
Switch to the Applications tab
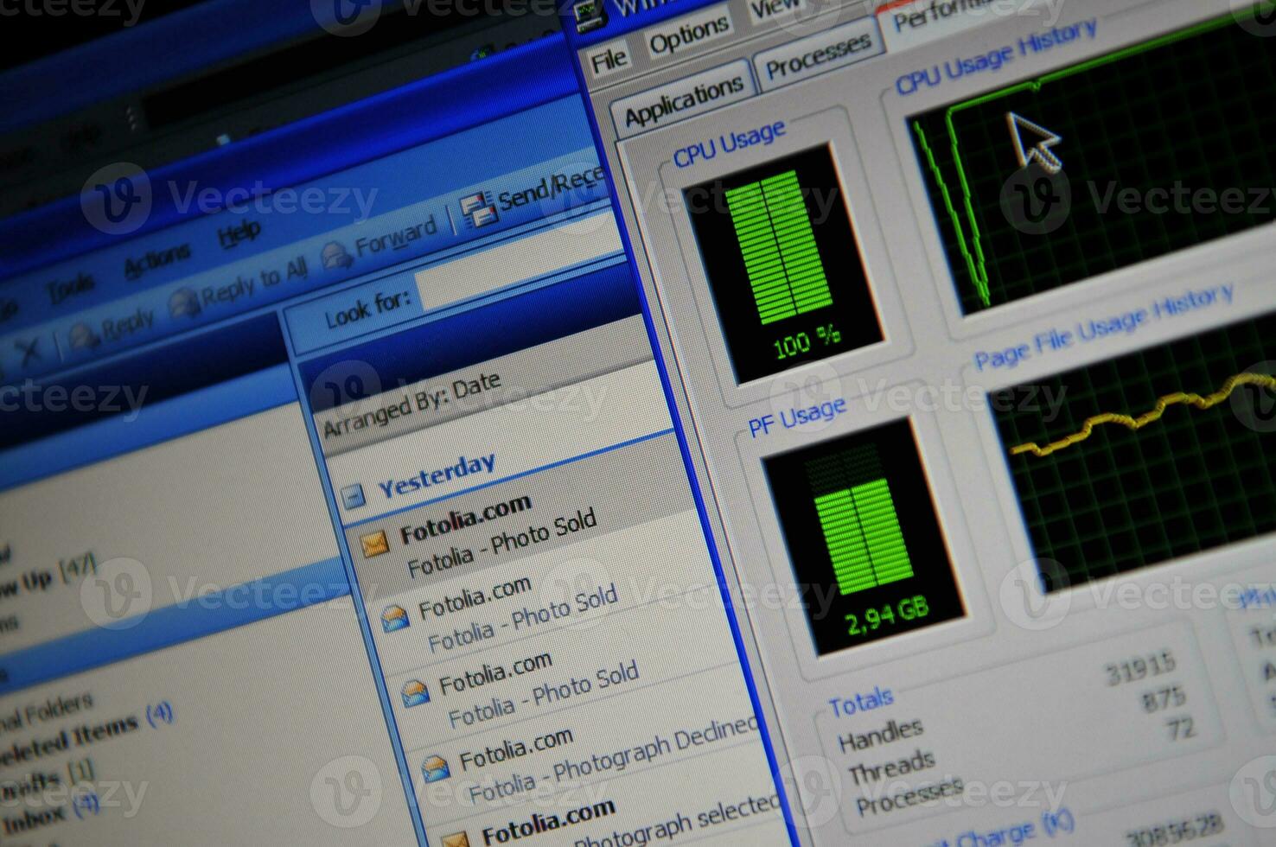683,100
